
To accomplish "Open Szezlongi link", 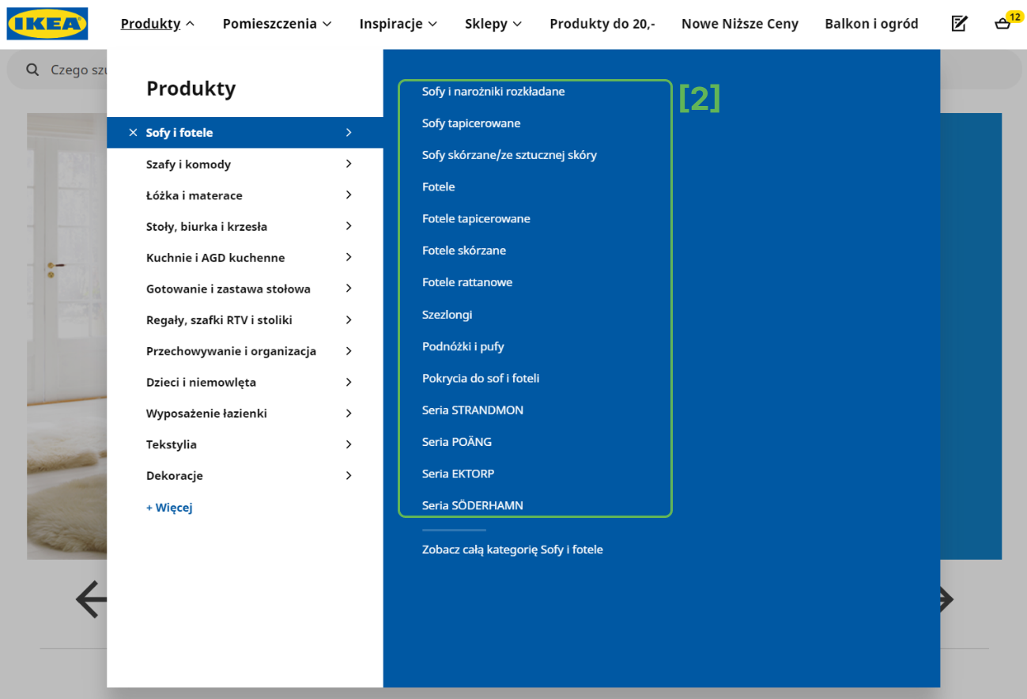I will pos(447,315).
